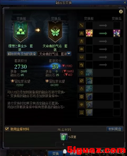
Task: Open the 材料商店 shop button
Action: 115,129
